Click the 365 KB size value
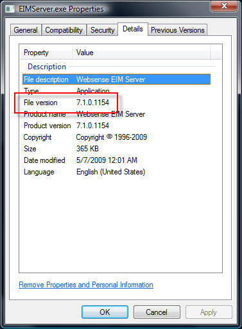 click(x=87, y=149)
